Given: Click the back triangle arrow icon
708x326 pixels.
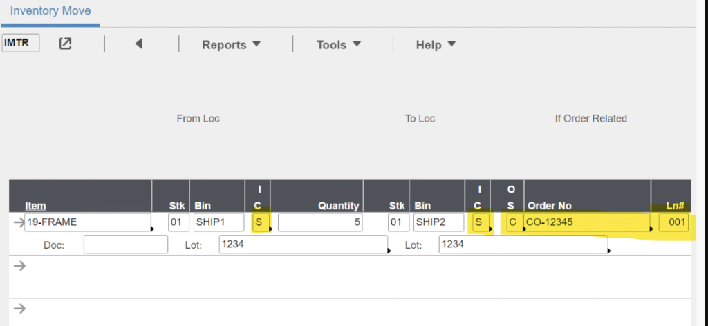Looking at the screenshot, I should click(x=138, y=44).
